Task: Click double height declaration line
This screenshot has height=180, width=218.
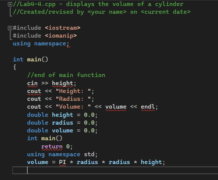Action: [x=62, y=115]
